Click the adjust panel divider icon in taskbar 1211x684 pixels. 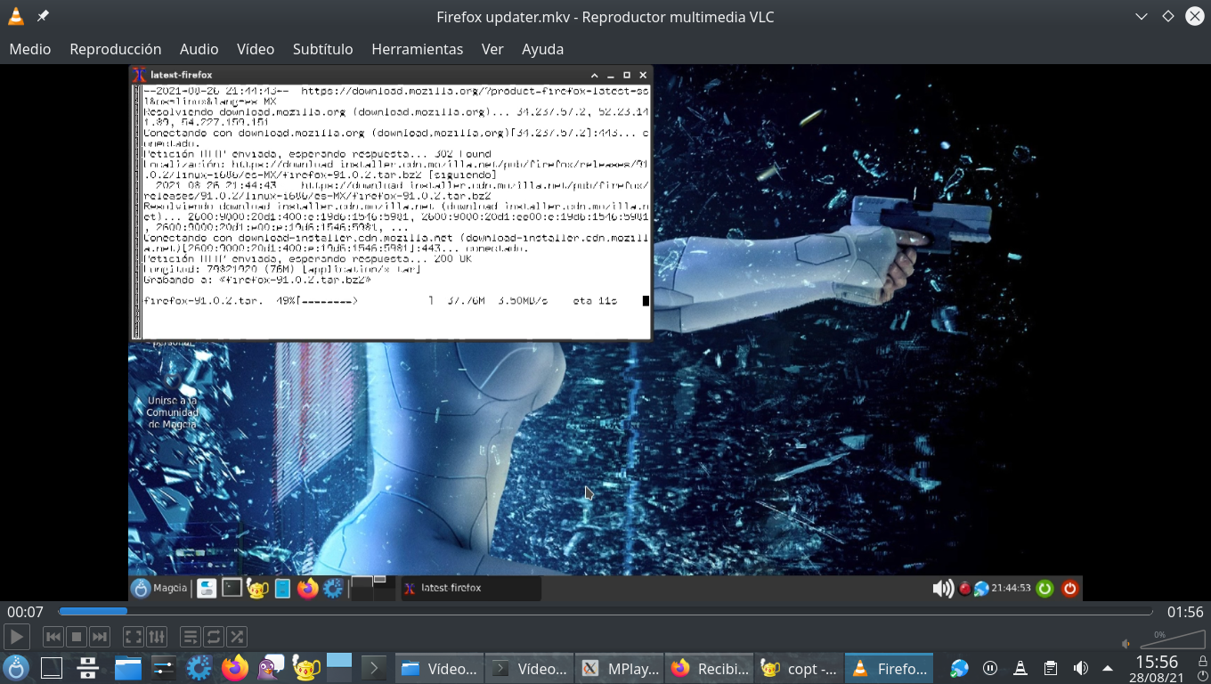[x=87, y=667]
